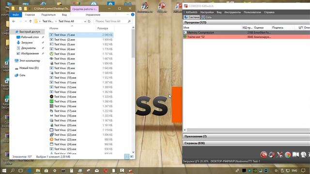Select Загрузки in navigation pane
Screen dimensions: 310x174
[x=27, y=43]
